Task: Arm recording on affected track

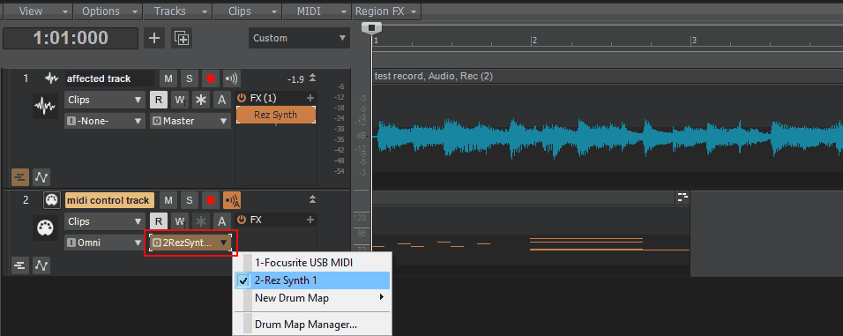Action: pos(210,78)
